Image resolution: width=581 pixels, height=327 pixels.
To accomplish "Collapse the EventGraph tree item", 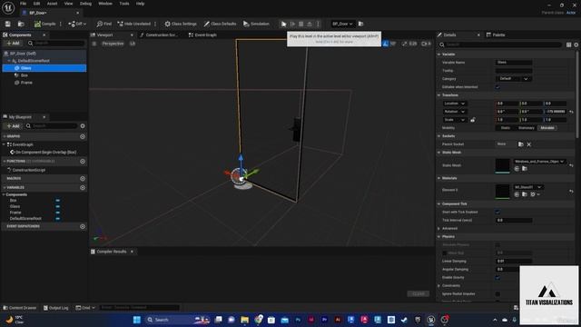I will (4, 144).
